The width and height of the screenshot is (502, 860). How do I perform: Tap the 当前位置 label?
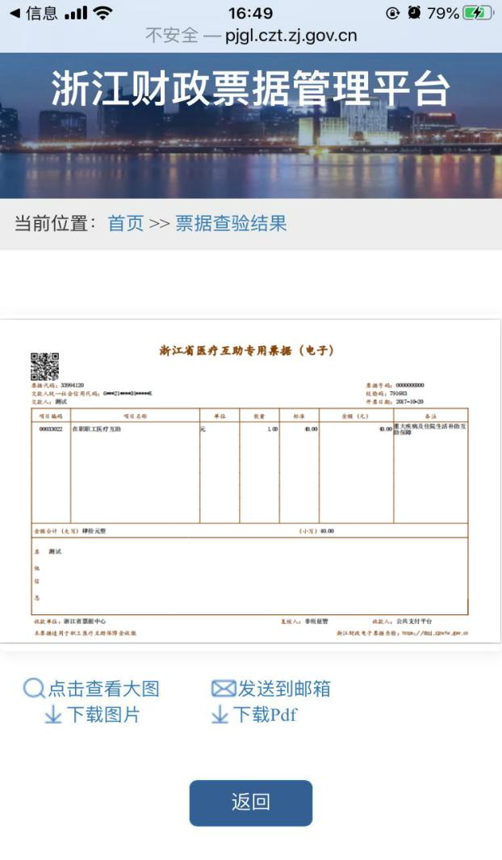55,223
